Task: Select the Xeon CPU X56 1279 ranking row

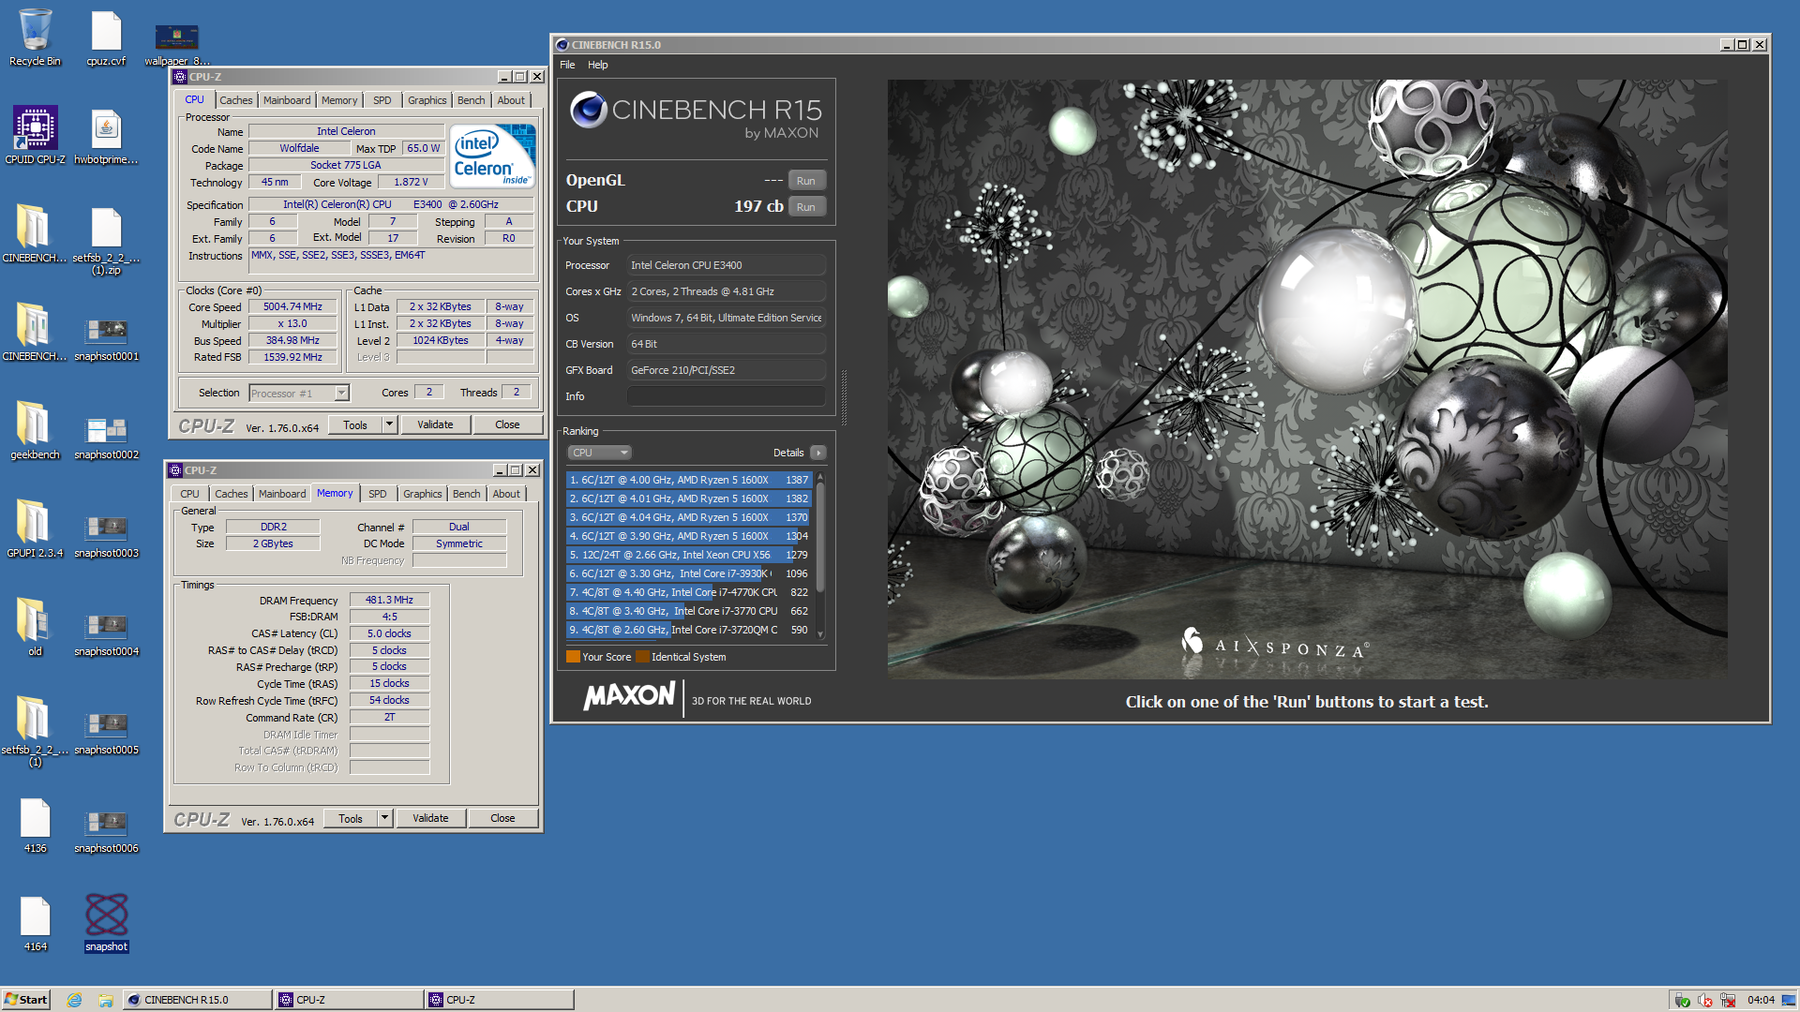Action: 689,555
